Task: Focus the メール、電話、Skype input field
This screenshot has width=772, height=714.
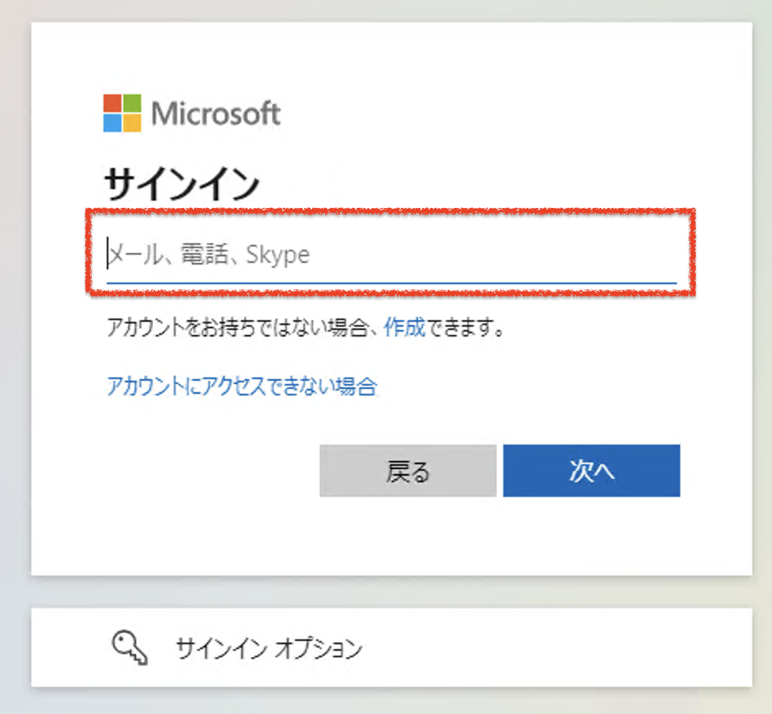Action: [391, 255]
